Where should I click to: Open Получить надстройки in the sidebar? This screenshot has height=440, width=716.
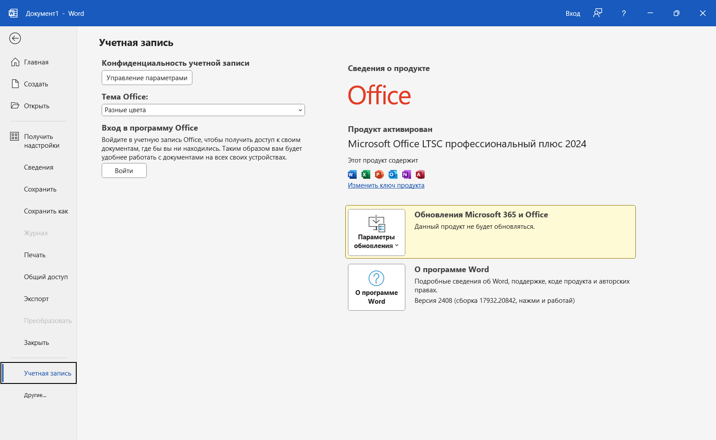coord(39,141)
